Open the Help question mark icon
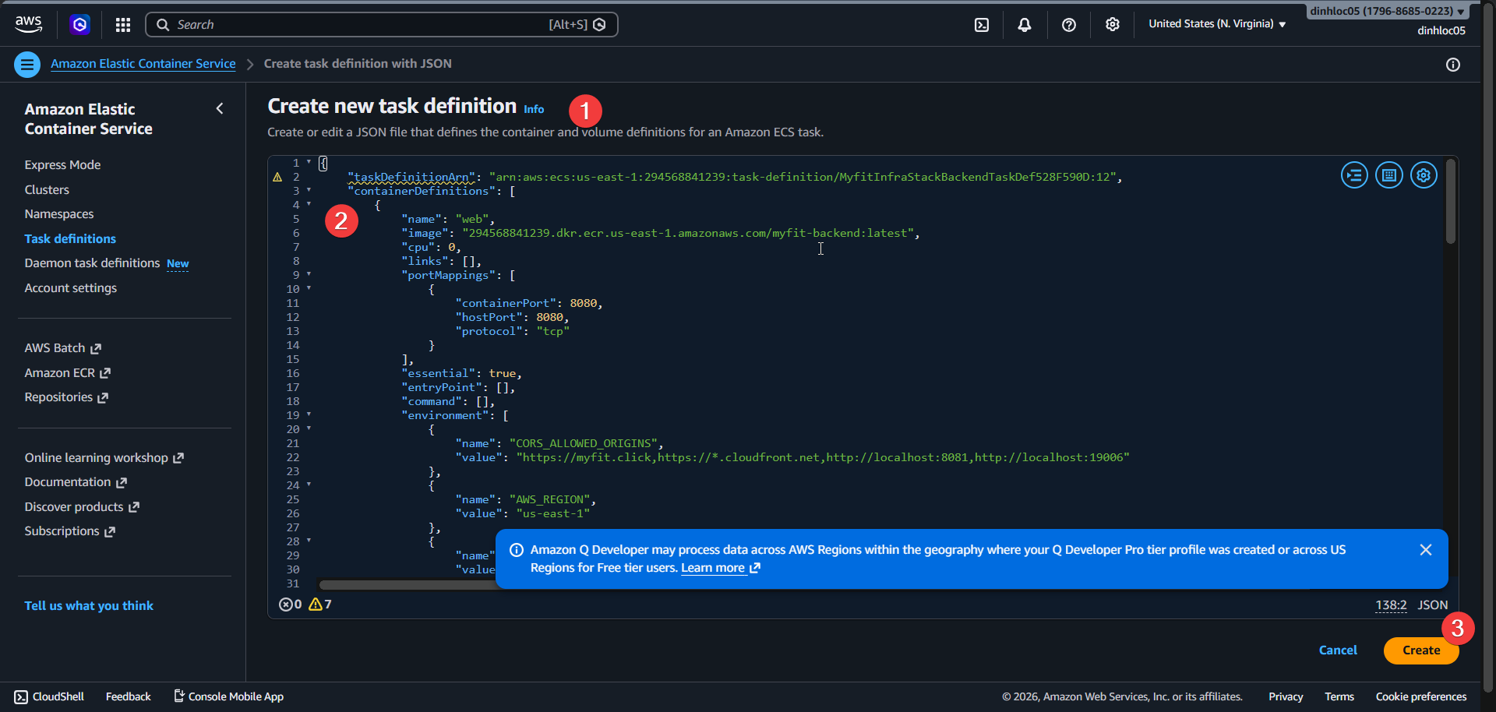Screen dimensions: 1496x712 (1068, 24)
